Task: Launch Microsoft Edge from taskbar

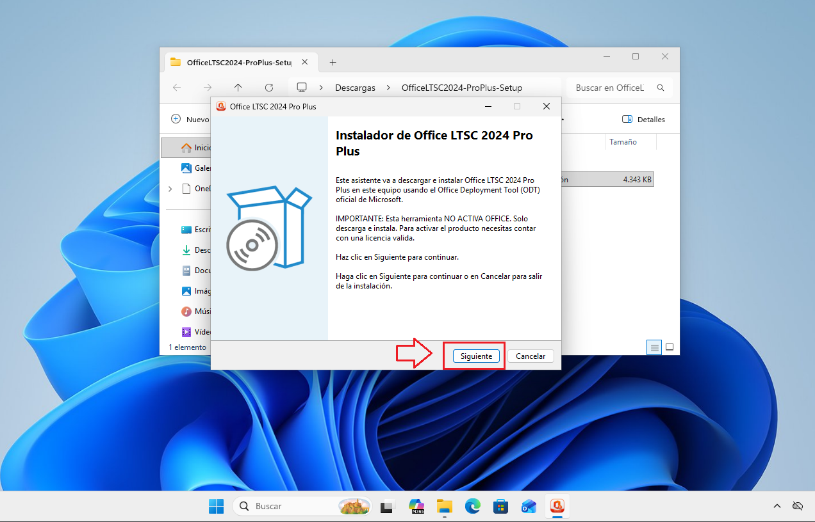Action: tap(473, 506)
